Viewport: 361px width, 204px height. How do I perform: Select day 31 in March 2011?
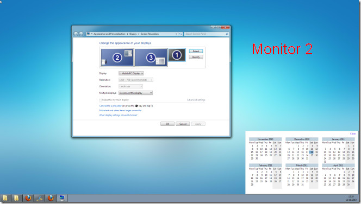pos(302,184)
